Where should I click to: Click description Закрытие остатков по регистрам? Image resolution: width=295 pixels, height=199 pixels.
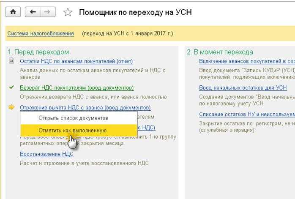[247, 127]
